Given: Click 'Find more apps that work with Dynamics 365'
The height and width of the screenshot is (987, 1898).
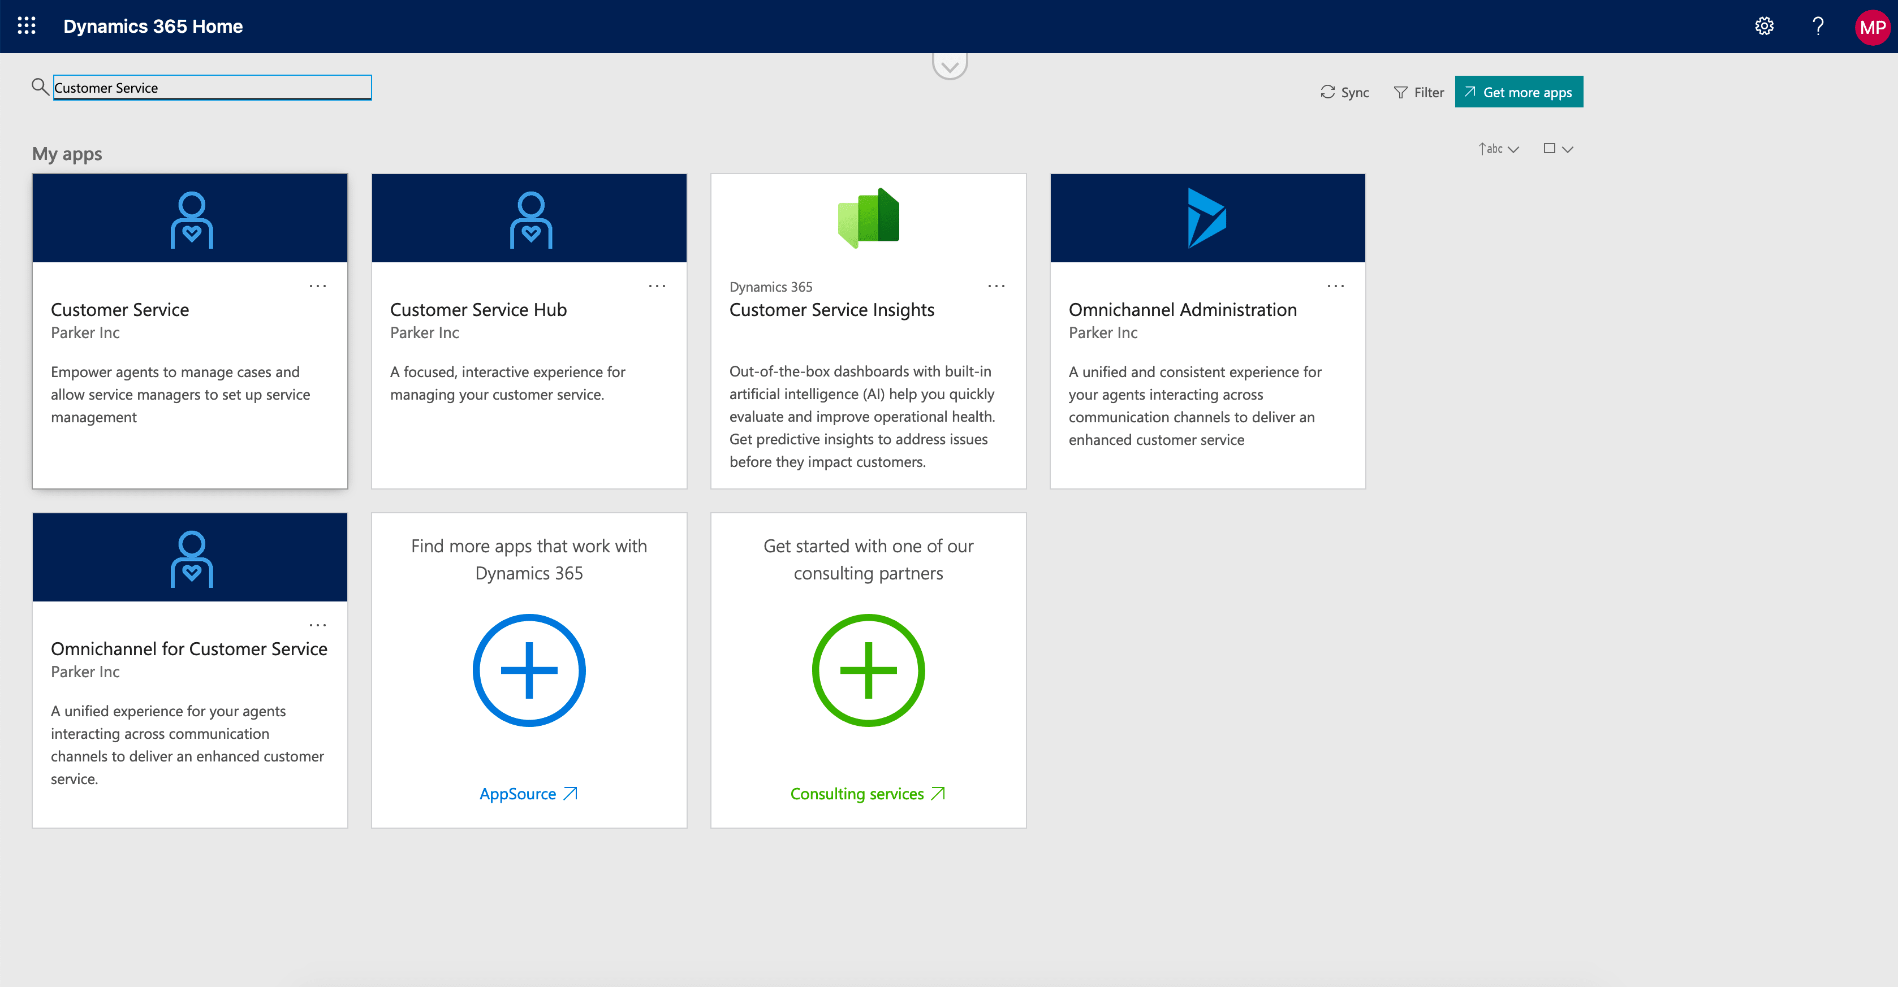Looking at the screenshot, I should coord(529,560).
